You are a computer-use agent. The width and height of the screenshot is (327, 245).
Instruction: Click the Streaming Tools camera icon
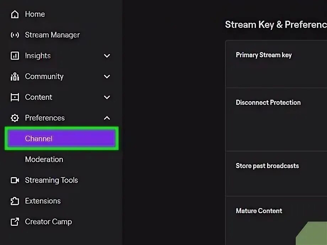pos(15,180)
